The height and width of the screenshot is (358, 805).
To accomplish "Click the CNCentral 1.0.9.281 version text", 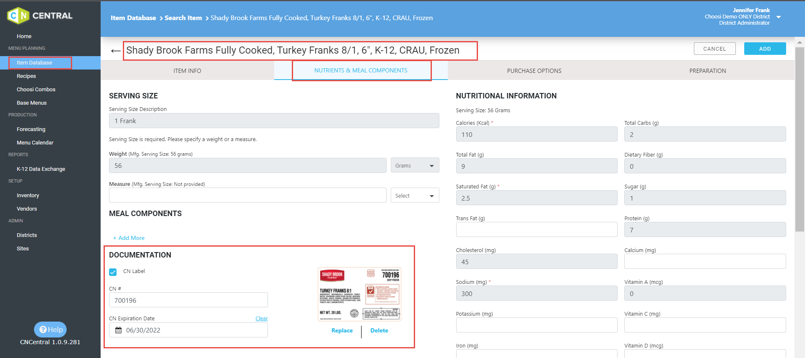I will click(x=50, y=342).
